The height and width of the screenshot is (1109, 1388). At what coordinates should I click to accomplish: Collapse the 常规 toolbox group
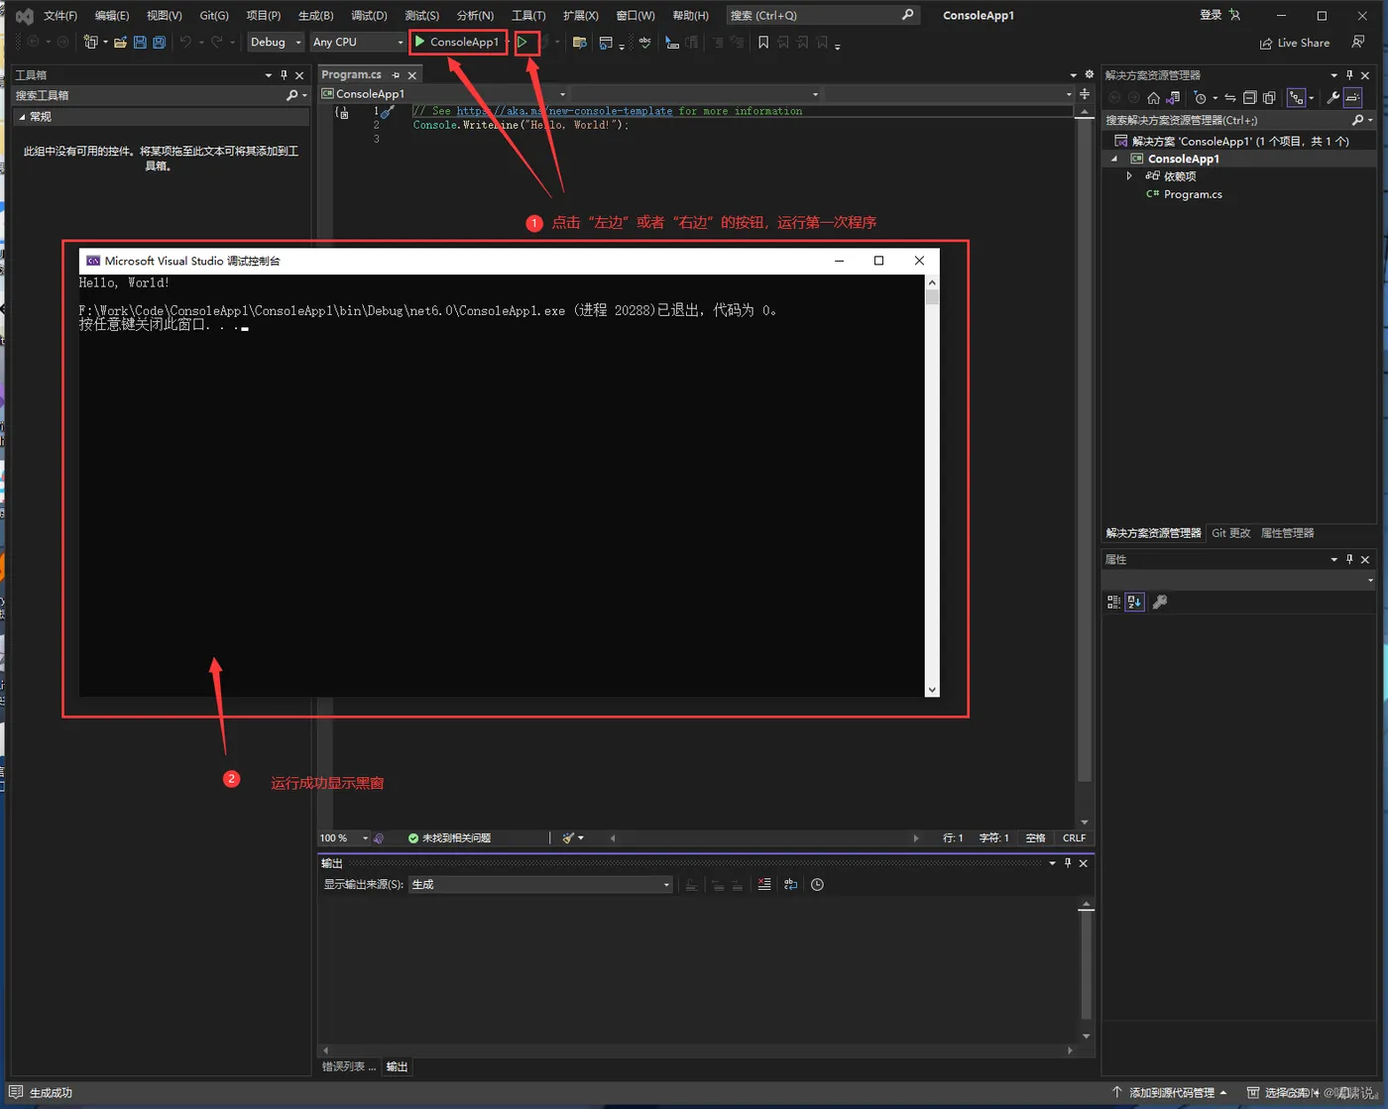(x=23, y=117)
